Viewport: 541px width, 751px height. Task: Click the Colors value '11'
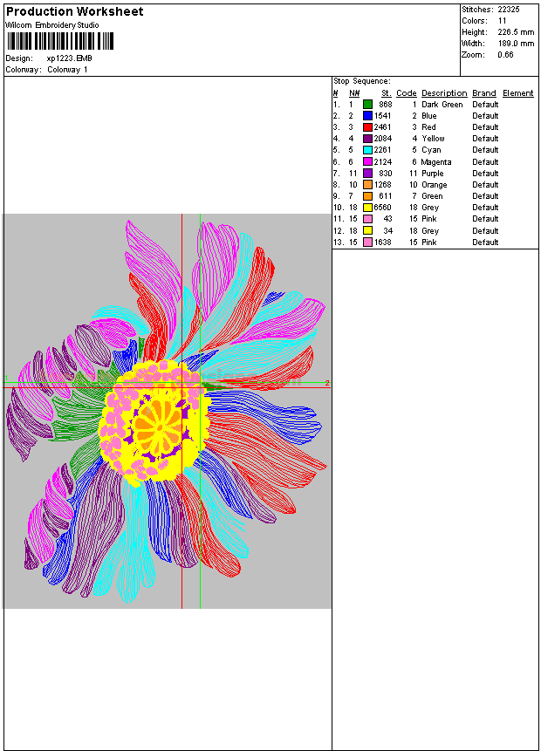pos(502,21)
